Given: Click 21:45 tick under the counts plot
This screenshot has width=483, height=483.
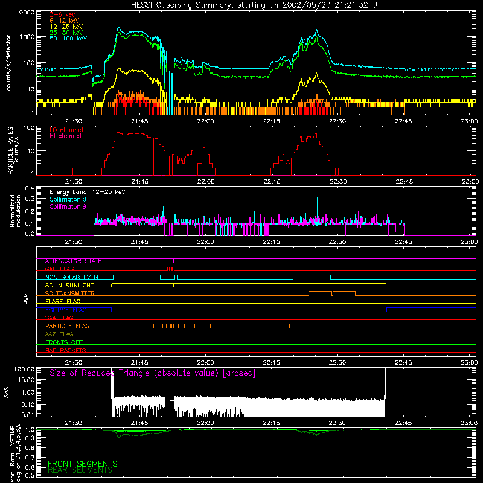Looking at the screenshot, I should [x=139, y=121].
